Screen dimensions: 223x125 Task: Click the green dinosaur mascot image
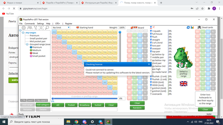[x=183, y=58]
